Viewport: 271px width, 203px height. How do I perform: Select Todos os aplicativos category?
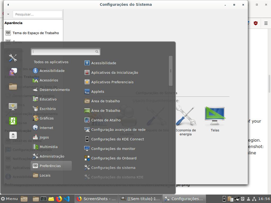click(51, 62)
